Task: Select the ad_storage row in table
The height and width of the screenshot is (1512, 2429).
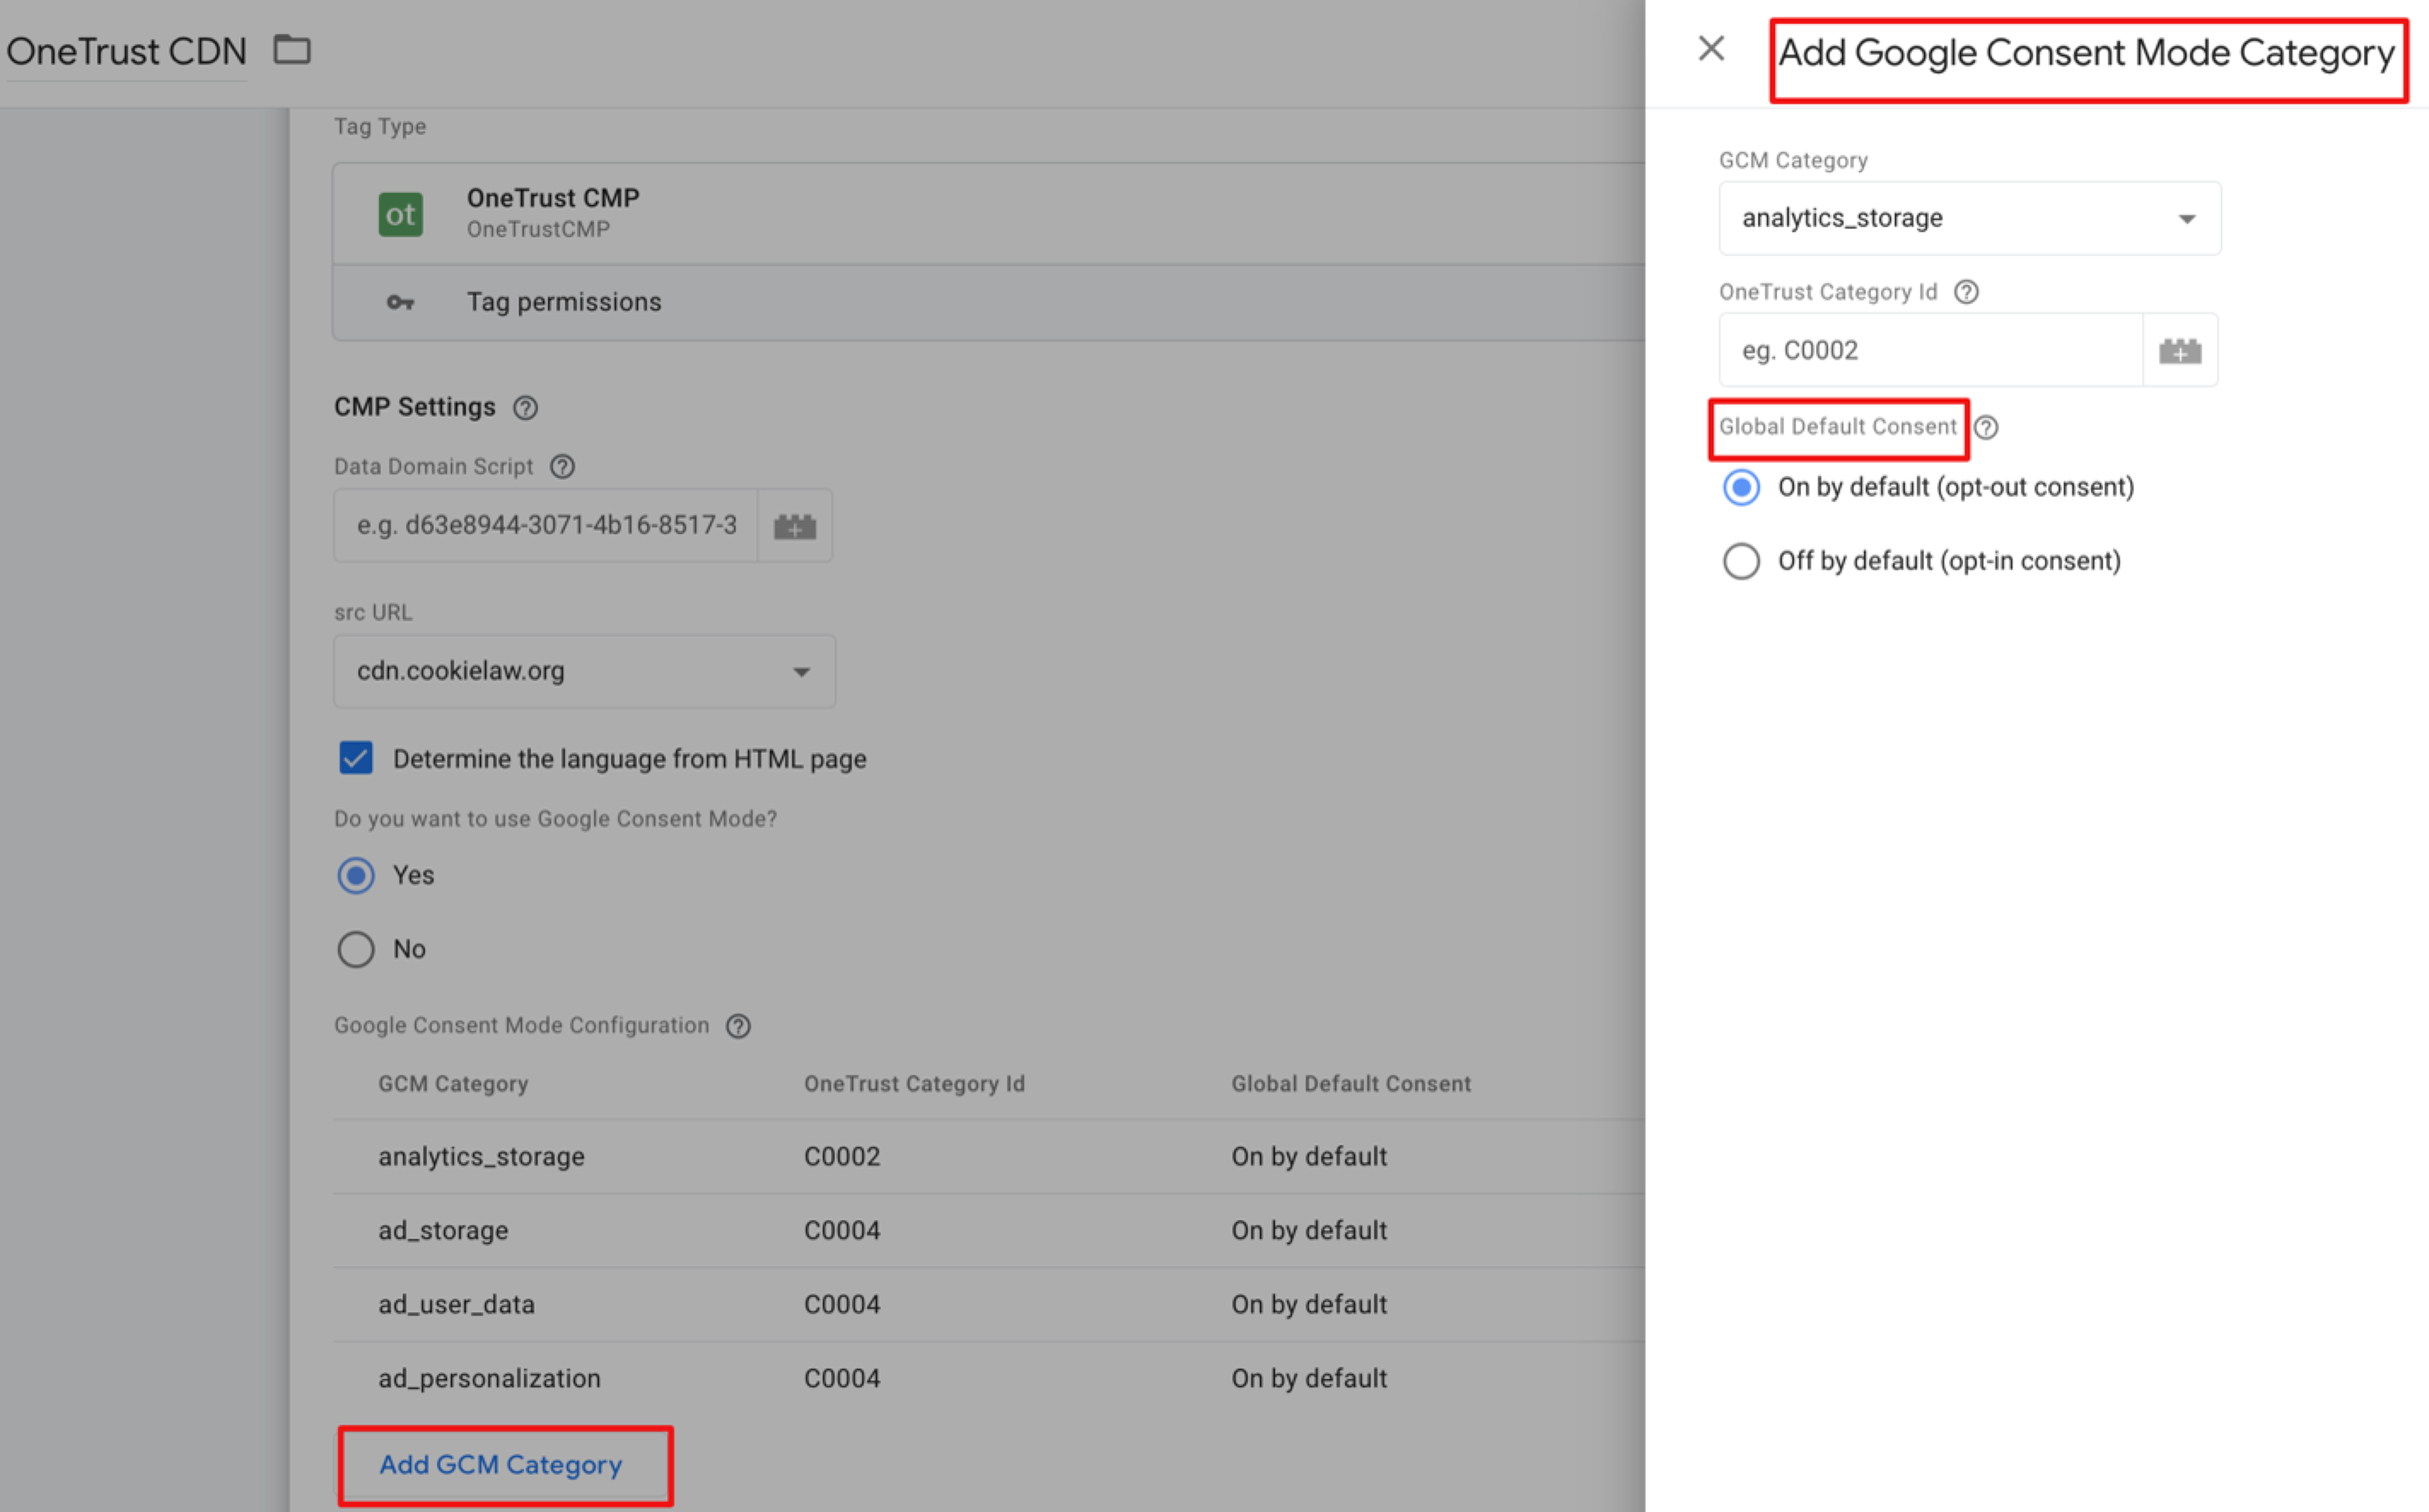Action: (443, 1230)
